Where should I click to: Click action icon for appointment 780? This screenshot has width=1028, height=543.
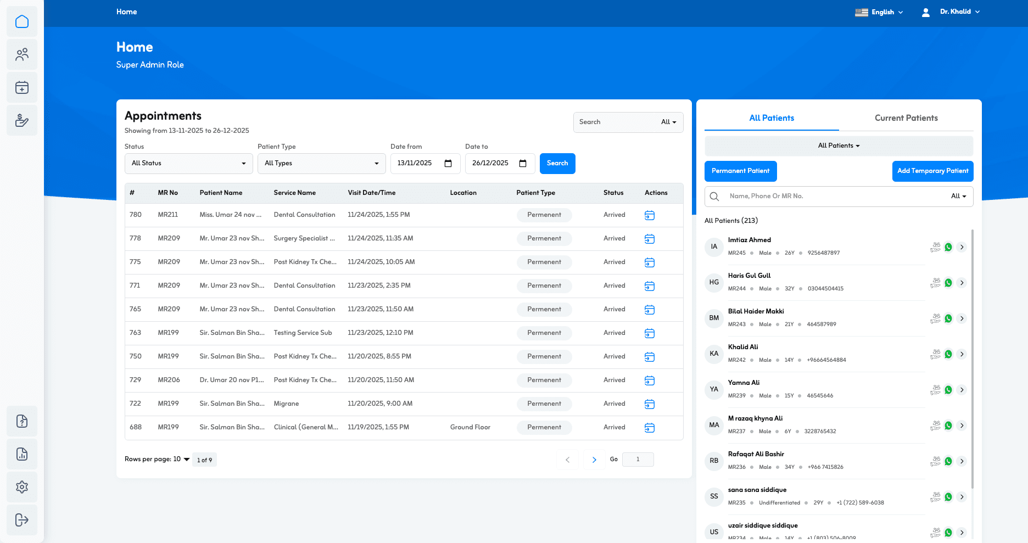649,215
